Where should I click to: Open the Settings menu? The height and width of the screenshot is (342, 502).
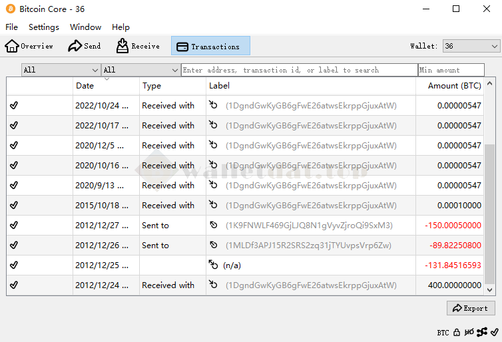pos(44,27)
